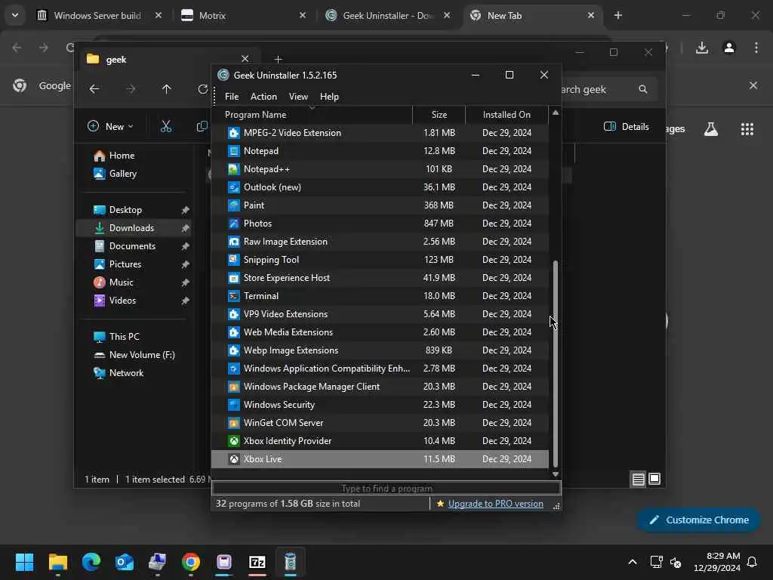Open Chrome downloads icon
The width and height of the screenshot is (773, 580).
[702, 48]
